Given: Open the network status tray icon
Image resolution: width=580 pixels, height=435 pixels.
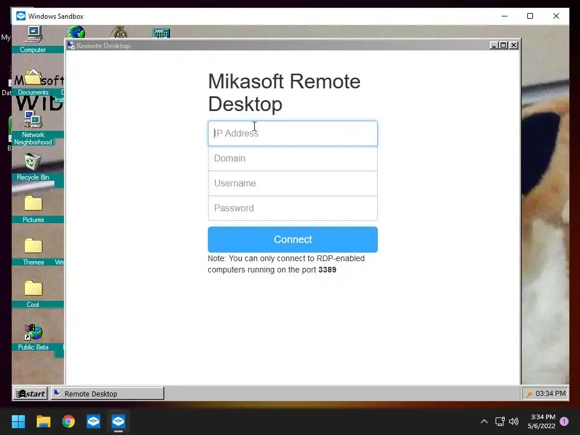Looking at the screenshot, I should pos(500,421).
